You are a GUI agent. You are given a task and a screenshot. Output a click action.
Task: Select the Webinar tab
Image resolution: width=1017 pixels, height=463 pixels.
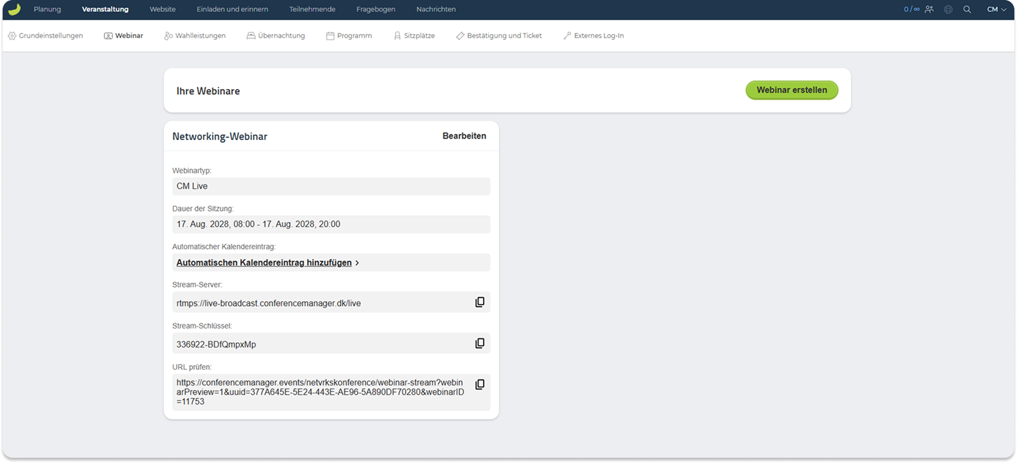pyautogui.click(x=124, y=35)
